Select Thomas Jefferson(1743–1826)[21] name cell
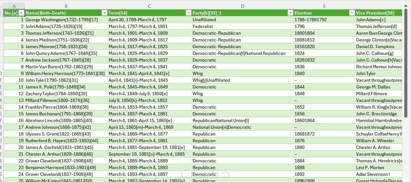The height and width of the screenshot is (182, 411). pyautogui.click(x=66, y=33)
